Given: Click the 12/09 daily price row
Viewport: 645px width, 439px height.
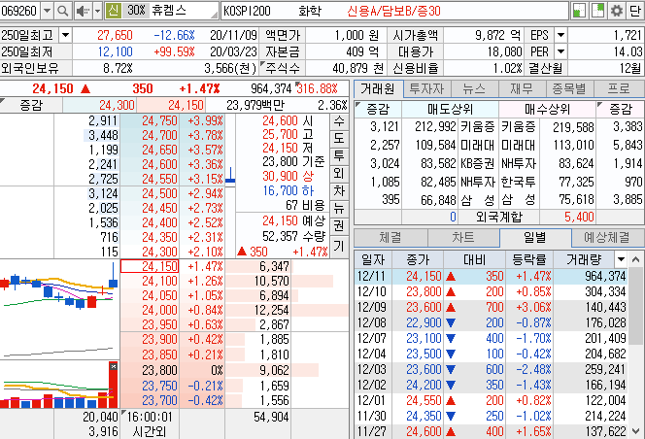Looking at the screenshot, I should pyautogui.click(x=492, y=307).
